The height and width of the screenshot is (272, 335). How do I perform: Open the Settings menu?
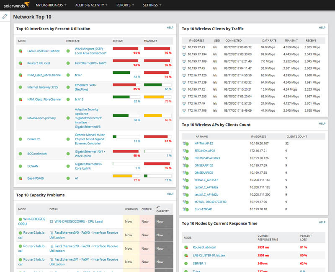152,5
